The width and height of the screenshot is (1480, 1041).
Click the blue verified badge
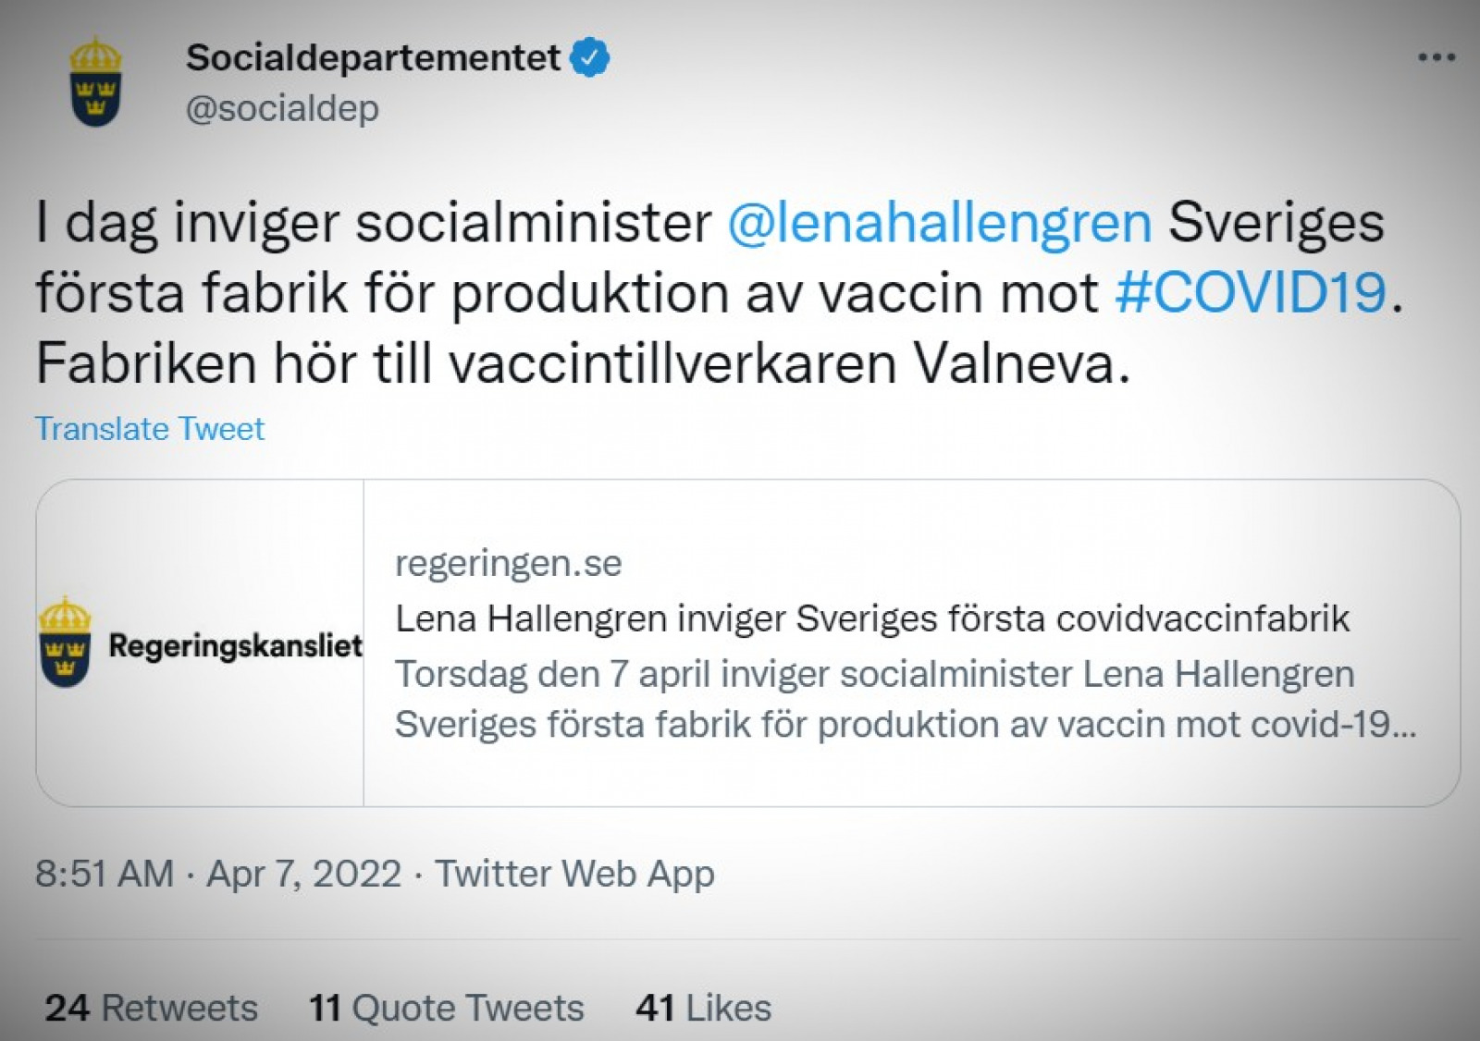(589, 57)
